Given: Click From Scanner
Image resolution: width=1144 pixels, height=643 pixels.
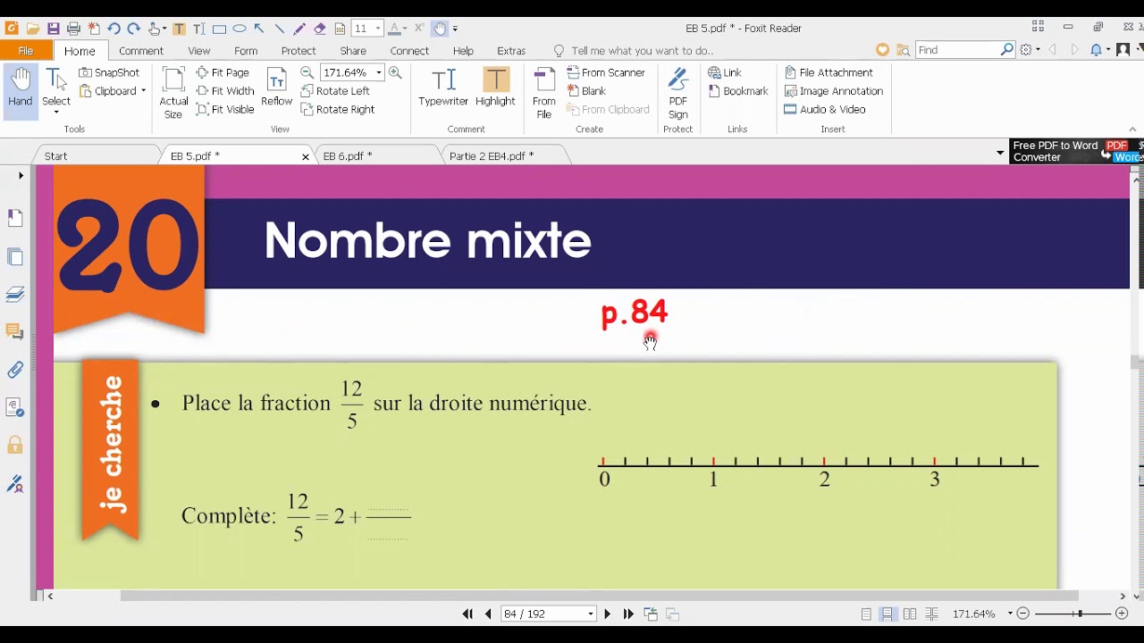Looking at the screenshot, I should 606,72.
